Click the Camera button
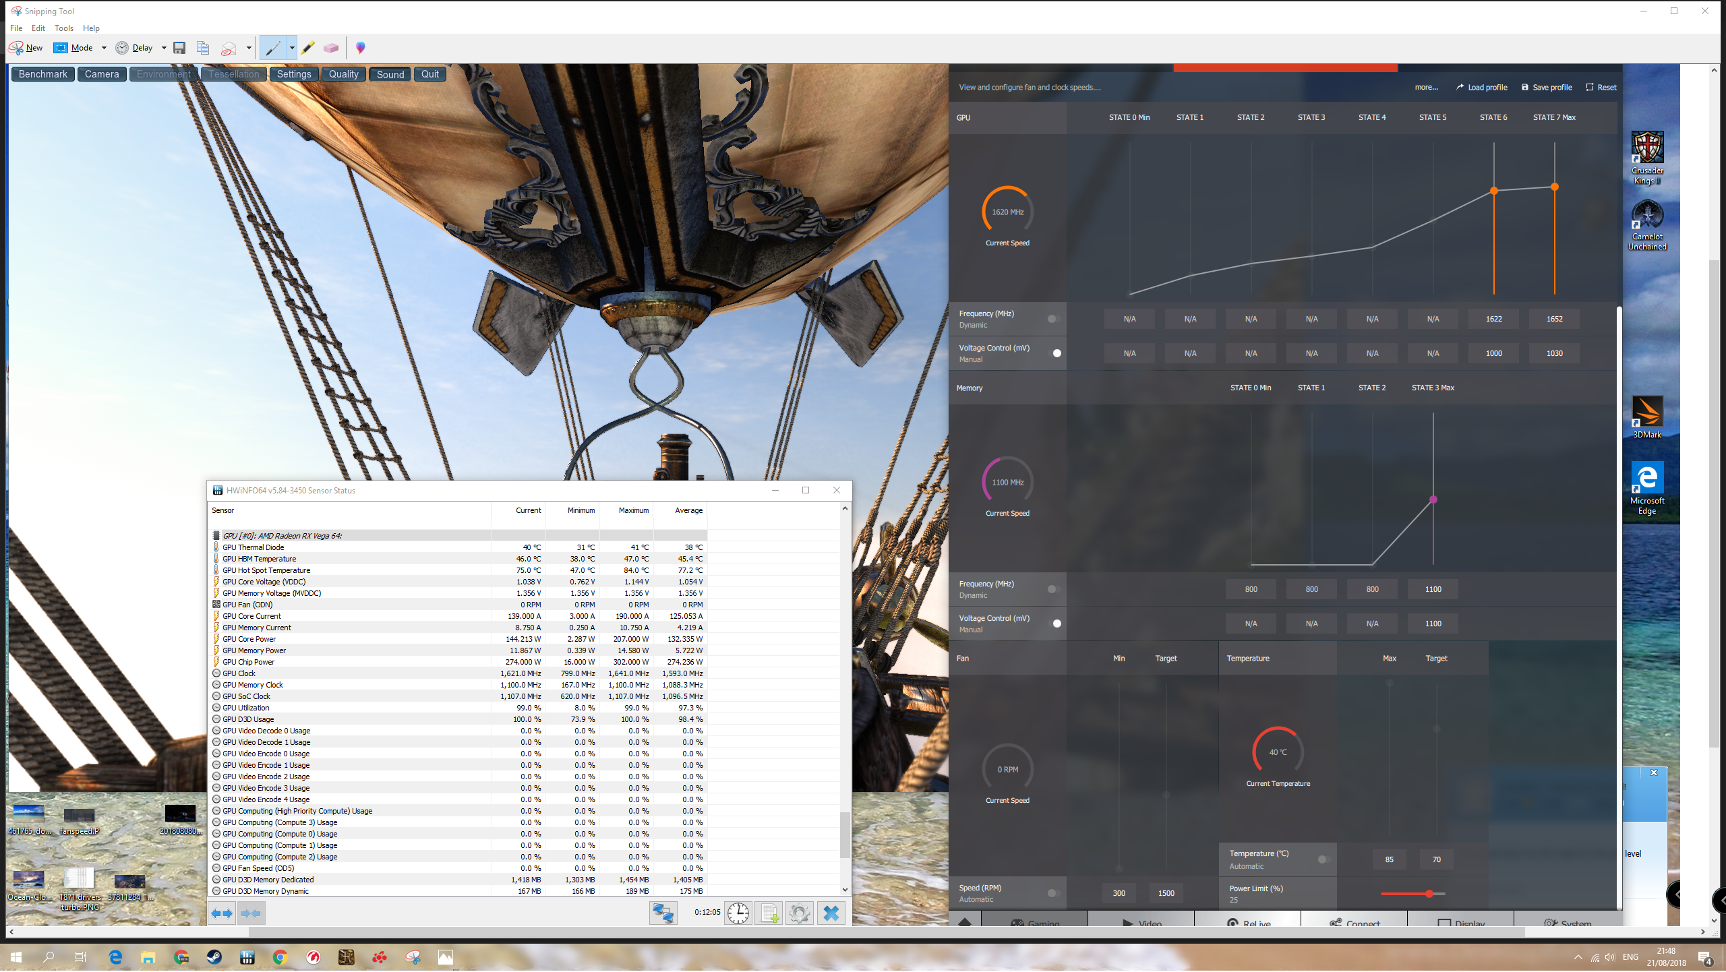Screen dimensions: 1726x972 click(x=102, y=74)
